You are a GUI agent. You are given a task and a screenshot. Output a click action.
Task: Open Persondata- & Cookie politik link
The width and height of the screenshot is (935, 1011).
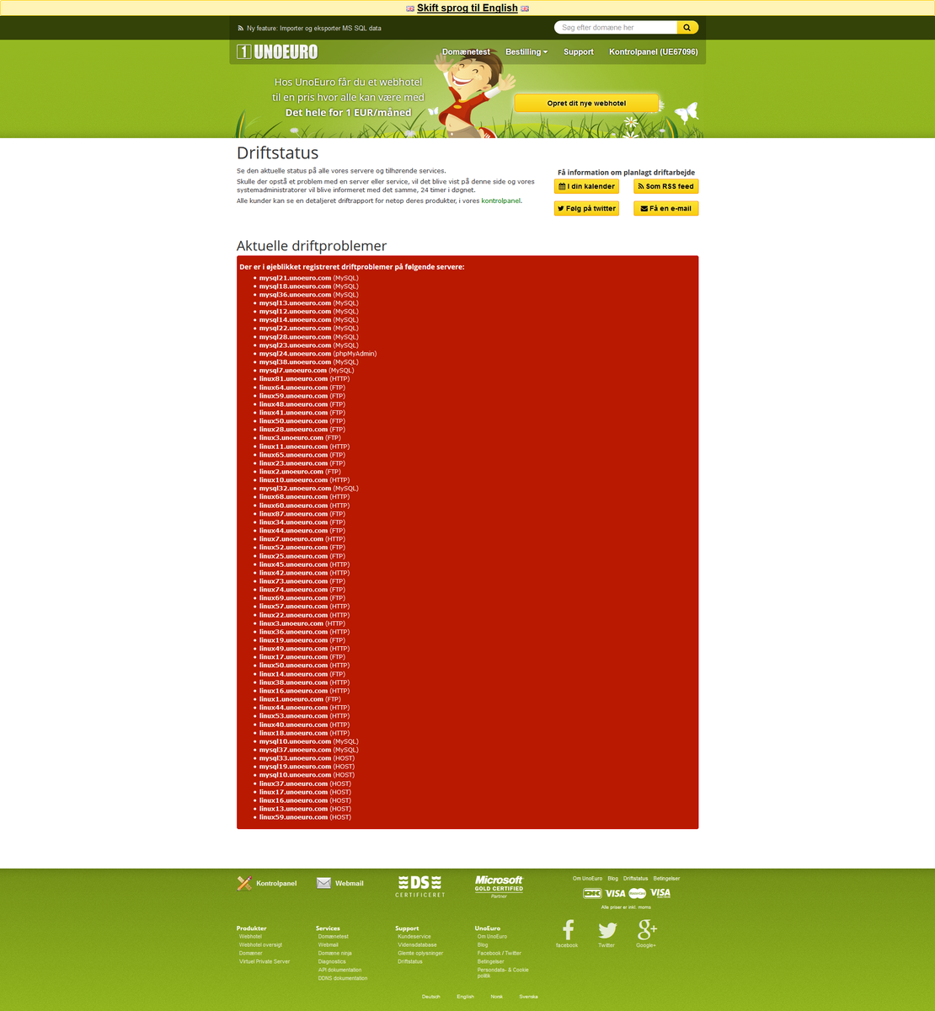[503, 973]
